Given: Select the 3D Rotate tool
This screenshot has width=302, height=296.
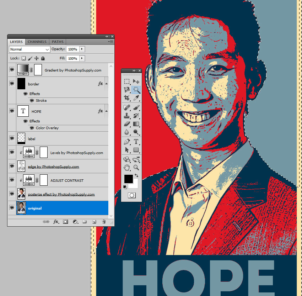Looking at the screenshot, I should pos(127,159).
